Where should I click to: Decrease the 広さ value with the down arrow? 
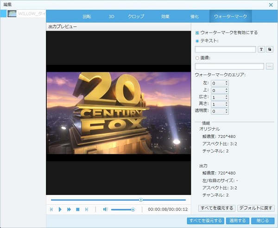pos(227,98)
